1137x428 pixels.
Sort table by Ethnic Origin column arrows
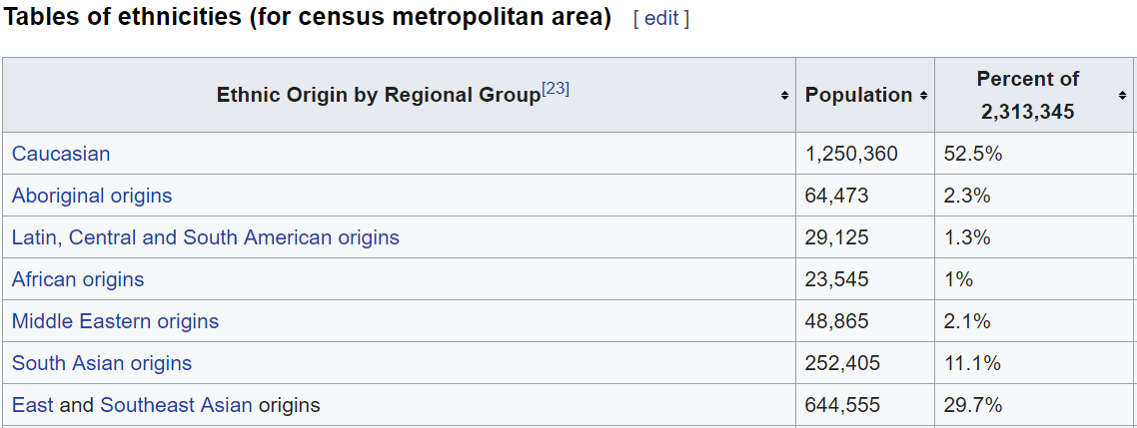click(784, 96)
